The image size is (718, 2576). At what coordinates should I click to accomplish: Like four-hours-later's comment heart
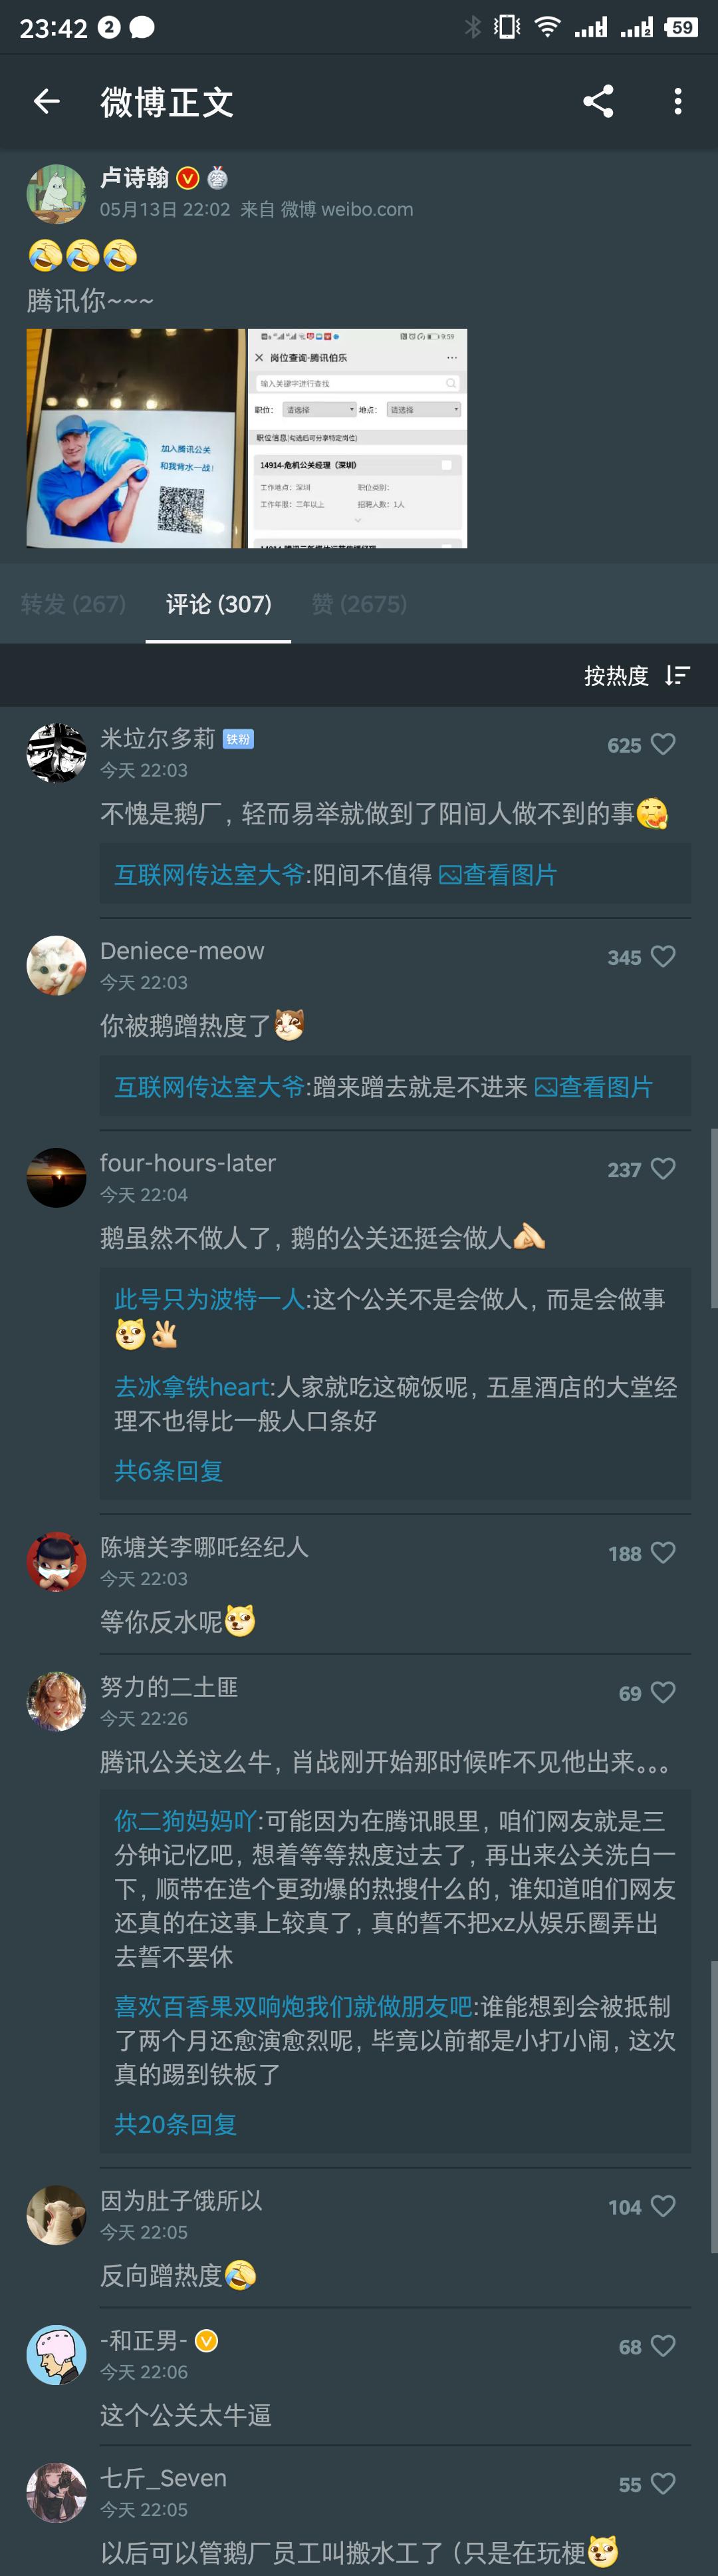pos(663,1169)
